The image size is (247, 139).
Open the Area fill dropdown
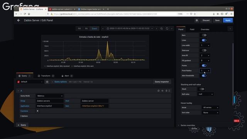click(205, 56)
